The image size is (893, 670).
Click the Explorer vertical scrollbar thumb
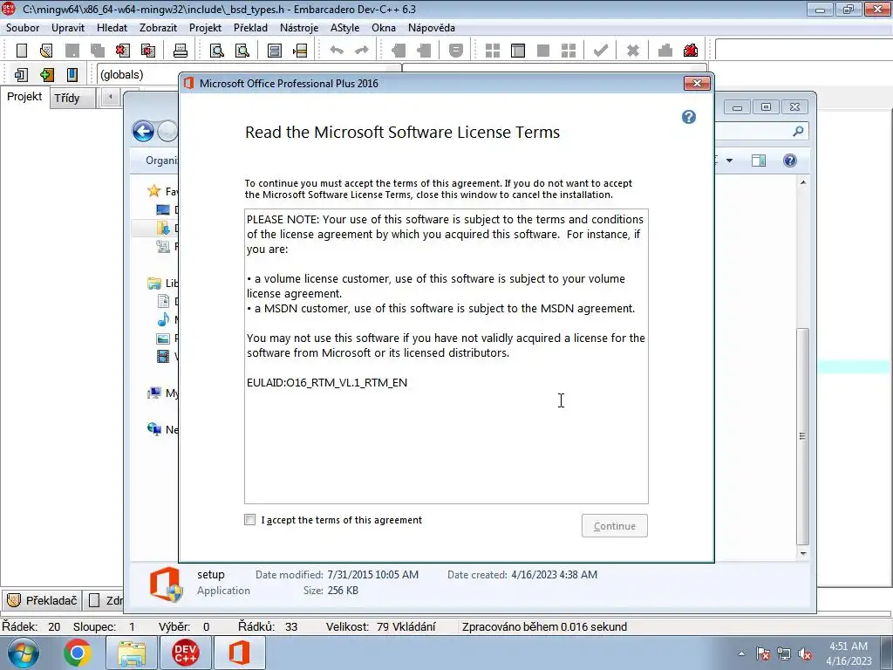point(802,436)
